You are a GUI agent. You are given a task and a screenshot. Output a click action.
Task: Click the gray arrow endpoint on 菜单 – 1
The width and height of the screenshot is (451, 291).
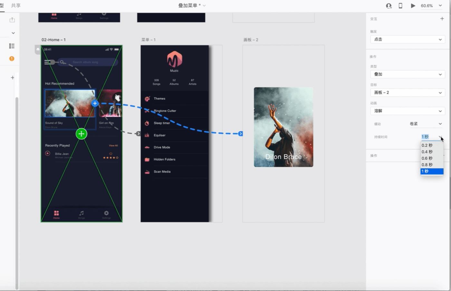[x=139, y=134]
